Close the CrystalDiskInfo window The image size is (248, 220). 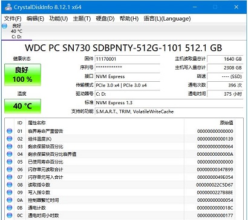click(x=237, y=7)
